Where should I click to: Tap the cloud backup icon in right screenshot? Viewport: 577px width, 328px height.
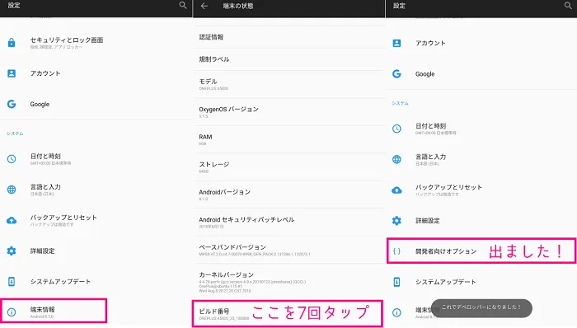tap(396, 190)
